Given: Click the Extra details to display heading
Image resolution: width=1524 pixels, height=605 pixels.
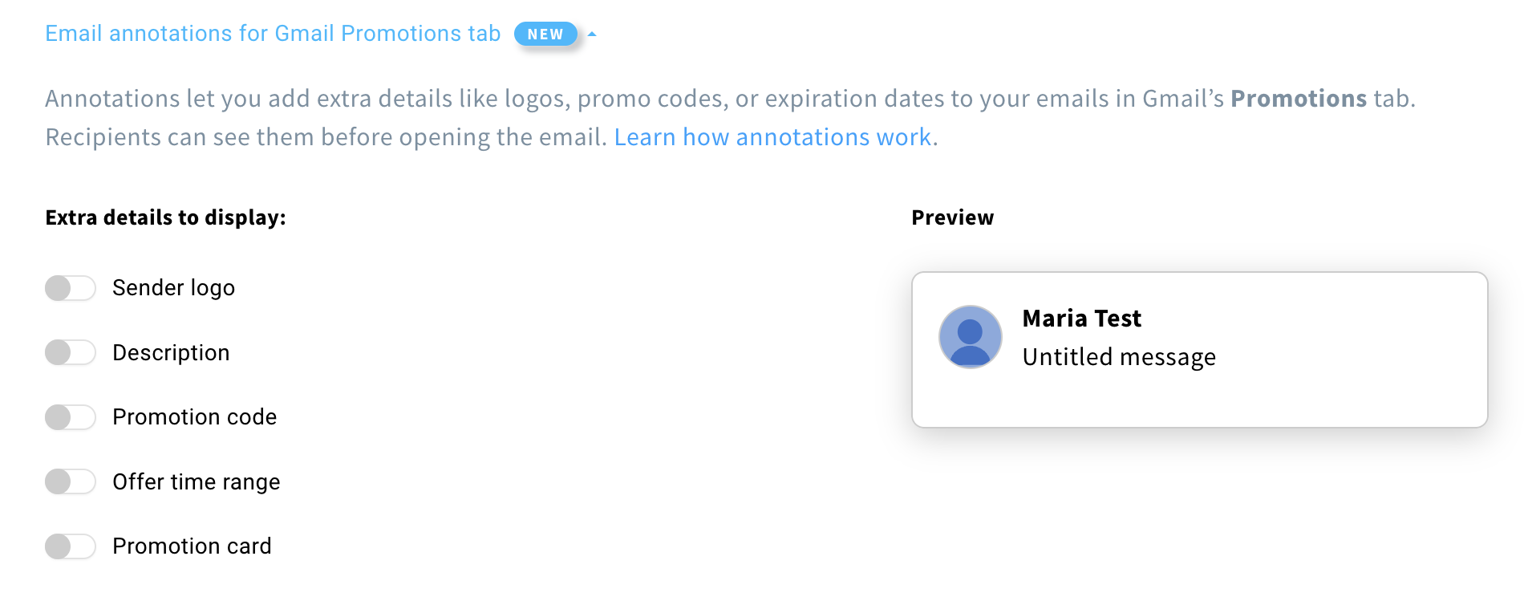Looking at the screenshot, I should coord(165,217).
